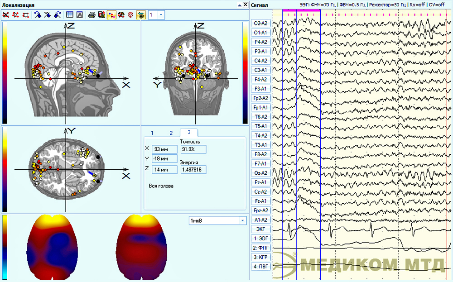Click the P4-A2 channel button

point(261,42)
